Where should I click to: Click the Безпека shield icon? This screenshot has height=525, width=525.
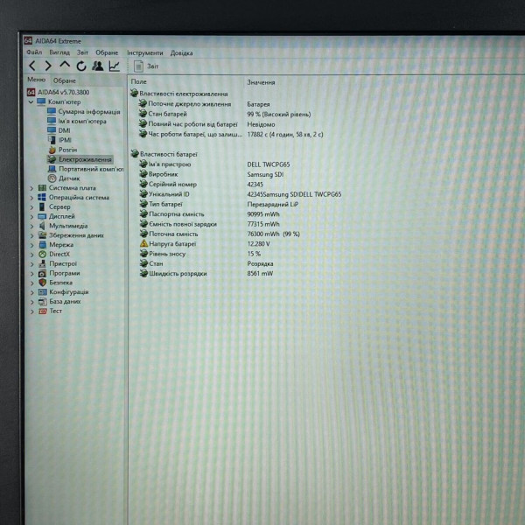coord(43,283)
